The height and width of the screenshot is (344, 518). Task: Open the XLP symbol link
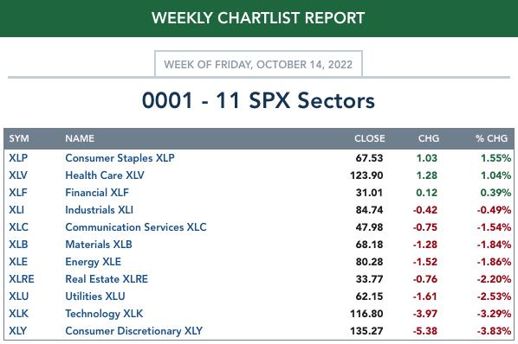click(x=18, y=158)
